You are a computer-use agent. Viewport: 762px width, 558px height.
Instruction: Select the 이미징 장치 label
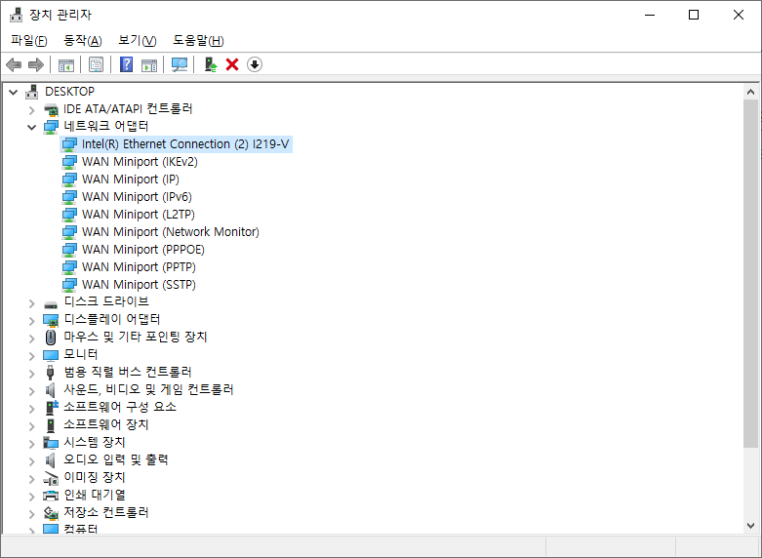click(x=95, y=477)
